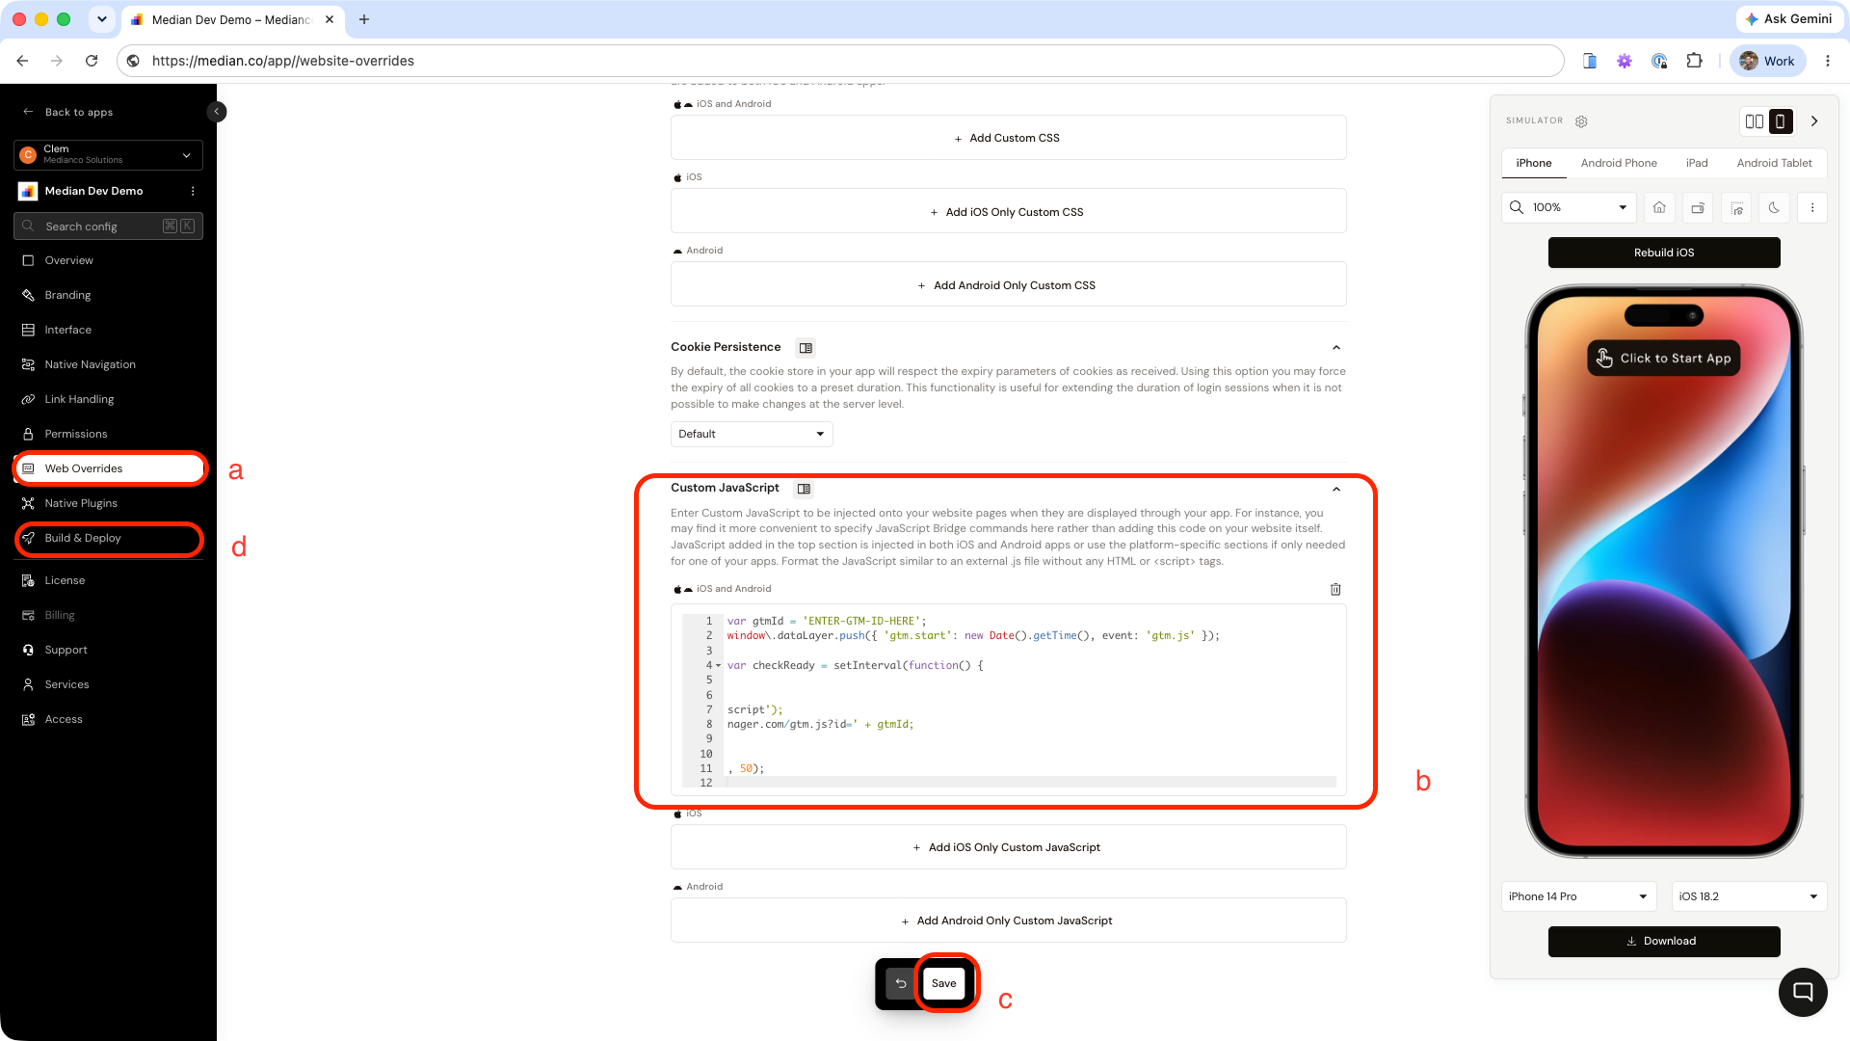1850x1041 pixels.
Task: Collapse the left sidebar
Action: click(x=217, y=112)
